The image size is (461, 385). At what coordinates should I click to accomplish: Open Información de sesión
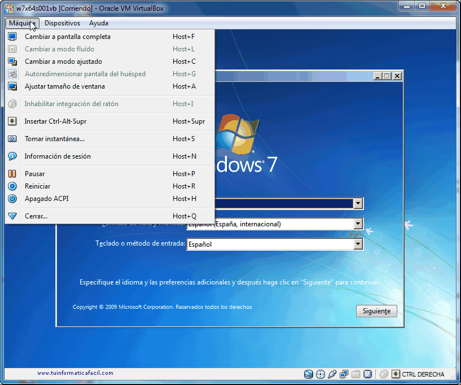[109, 156]
